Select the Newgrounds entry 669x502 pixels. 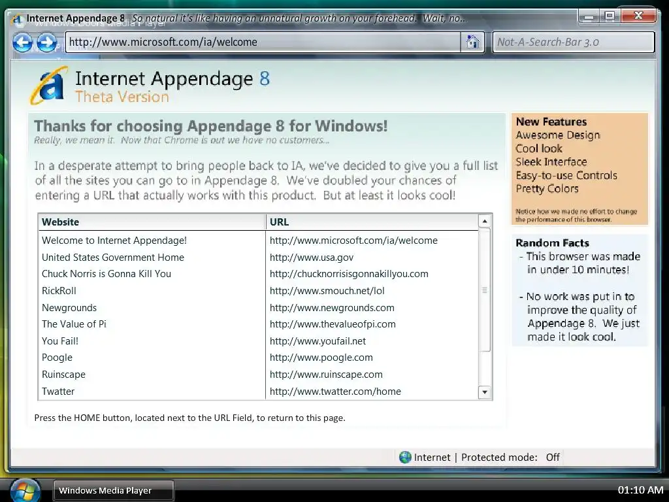(x=259, y=308)
